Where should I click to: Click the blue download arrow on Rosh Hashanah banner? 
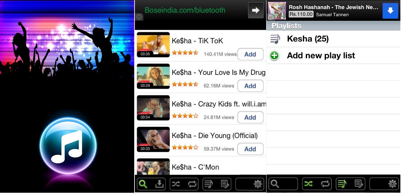(x=390, y=11)
